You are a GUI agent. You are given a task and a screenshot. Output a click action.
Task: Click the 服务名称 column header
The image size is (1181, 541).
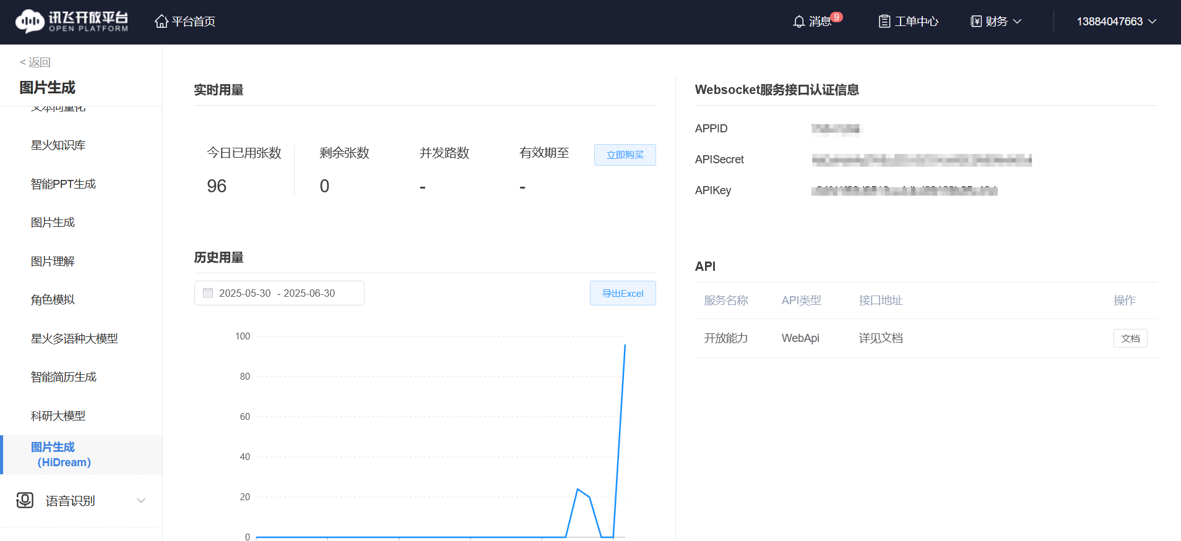pyautogui.click(x=726, y=300)
